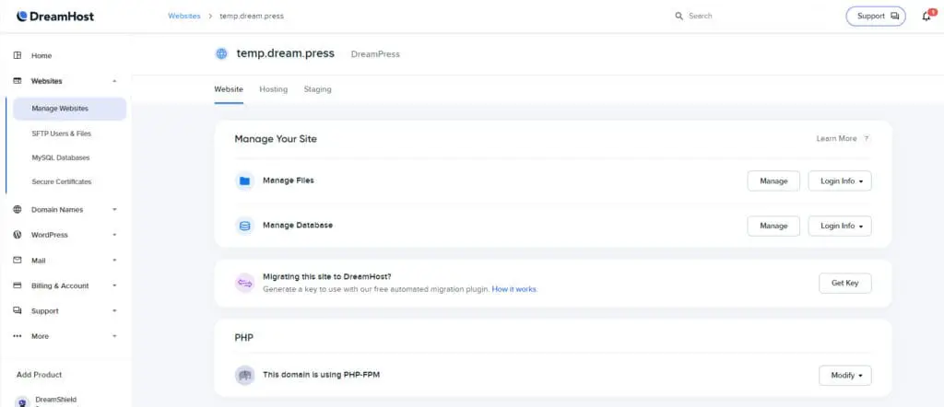The image size is (944, 407).
Task: Click the Websites sidebar icon
Action: pos(18,80)
